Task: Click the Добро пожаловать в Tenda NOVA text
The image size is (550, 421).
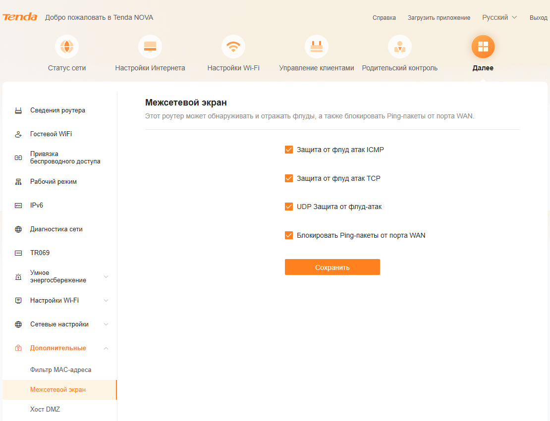Action: 99,17
